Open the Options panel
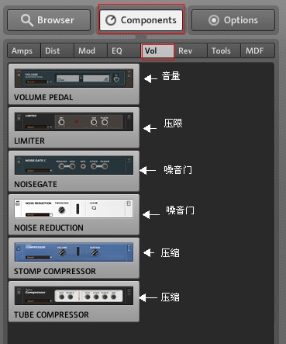The height and width of the screenshot is (344, 286). (x=233, y=20)
